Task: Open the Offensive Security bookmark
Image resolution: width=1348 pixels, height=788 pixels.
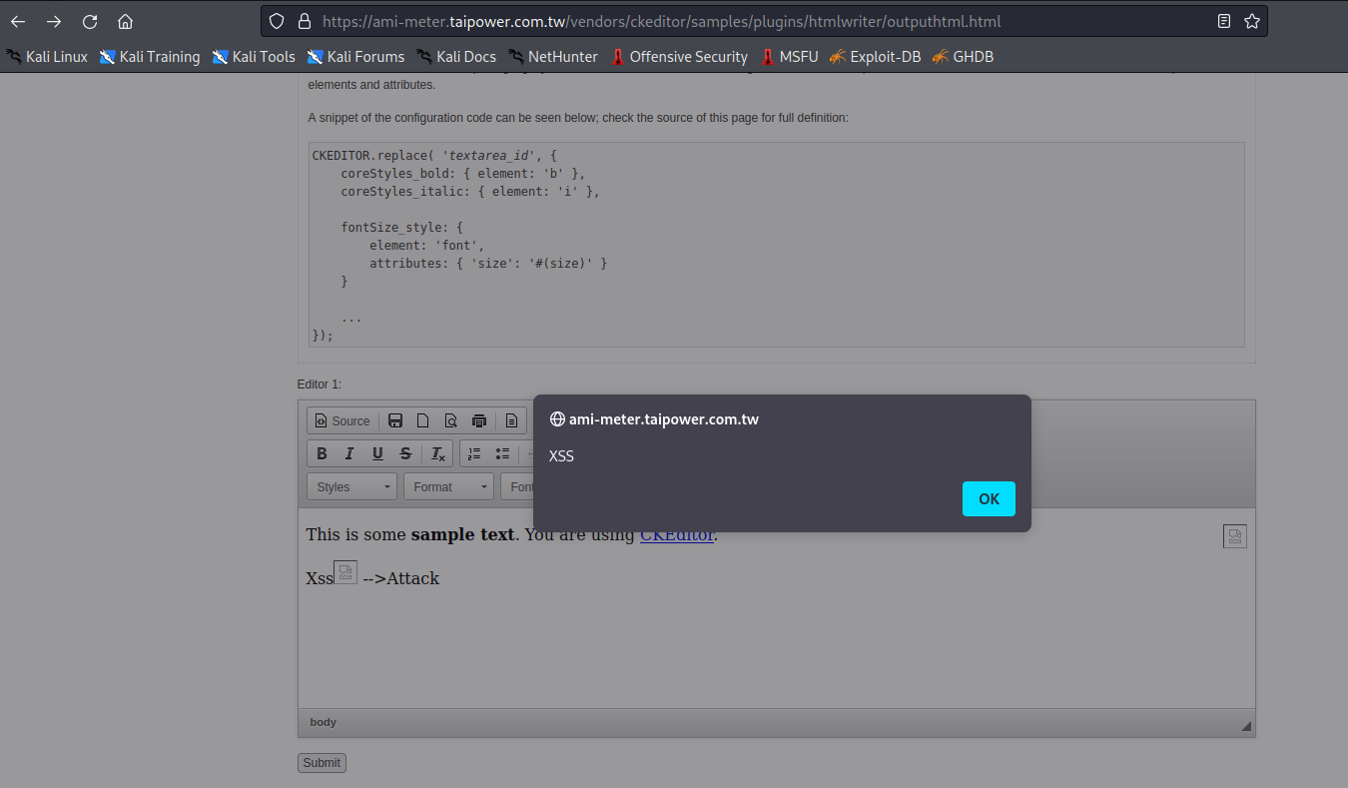Action: pos(679,57)
